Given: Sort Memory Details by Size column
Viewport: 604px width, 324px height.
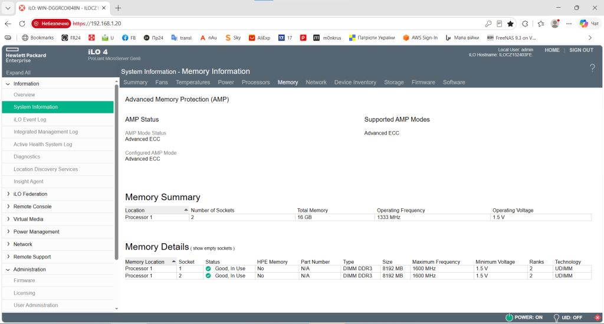Looking at the screenshot, I should tap(387, 262).
